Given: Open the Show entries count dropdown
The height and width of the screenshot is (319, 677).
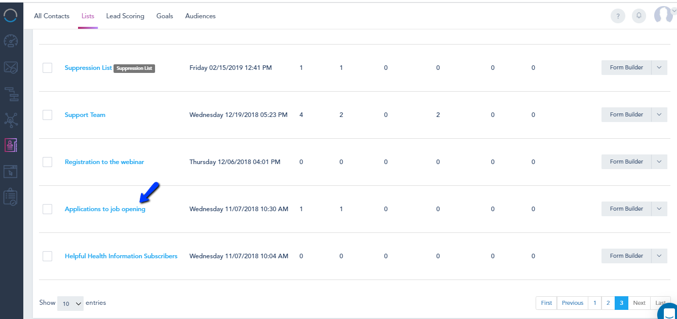Looking at the screenshot, I should (71, 303).
